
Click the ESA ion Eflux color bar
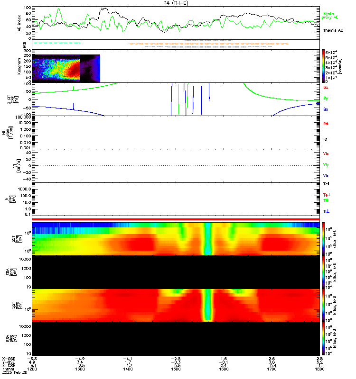click(x=323, y=272)
